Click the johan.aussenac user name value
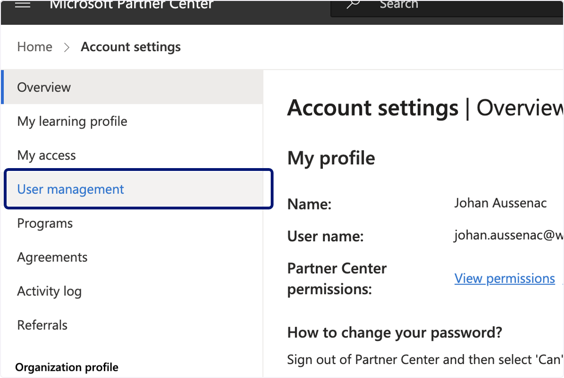The height and width of the screenshot is (378, 564). click(x=509, y=236)
